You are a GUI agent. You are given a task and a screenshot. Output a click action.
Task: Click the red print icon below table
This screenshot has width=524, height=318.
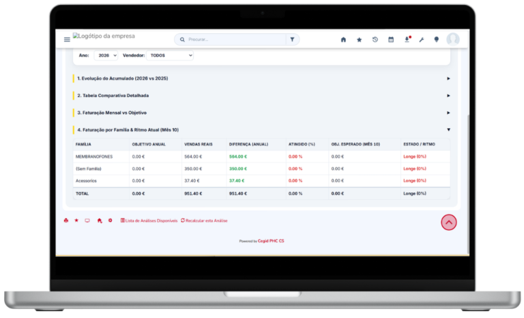click(x=65, y=220)
